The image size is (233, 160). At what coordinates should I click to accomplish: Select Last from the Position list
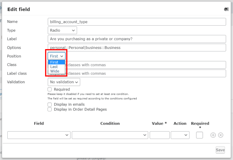[54, 67]
